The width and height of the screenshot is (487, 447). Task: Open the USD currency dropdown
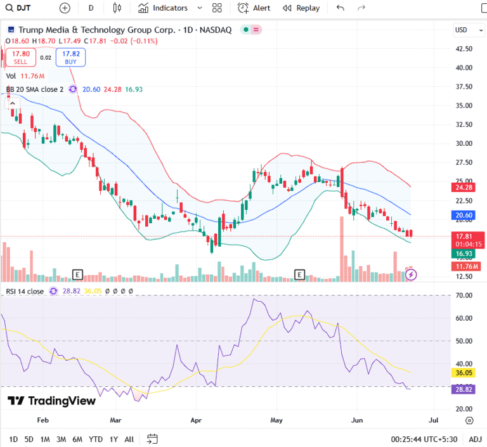pos(469,30)
